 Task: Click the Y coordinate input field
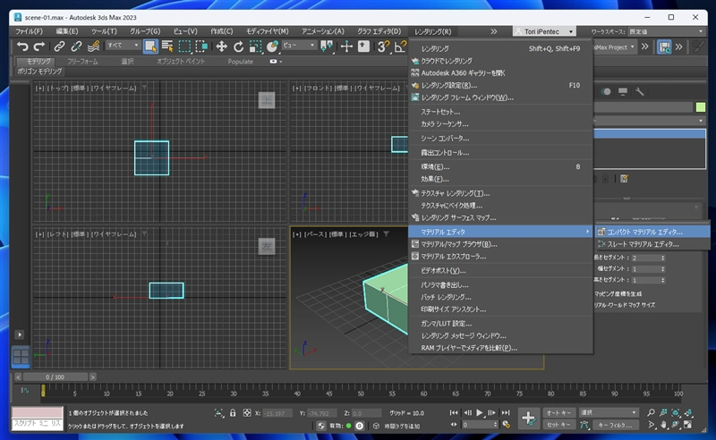322,413
